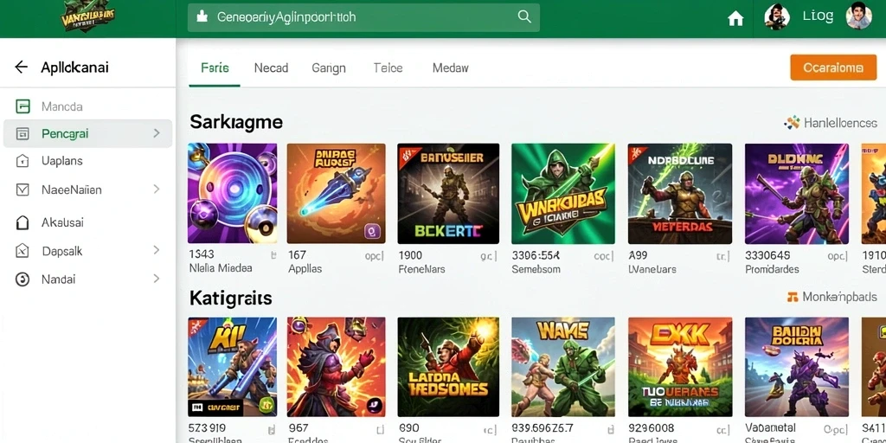Expand the Pencarai sidebar chevron
The width and height of the screenshot is (886, 443).
click(x=157, y=133)
